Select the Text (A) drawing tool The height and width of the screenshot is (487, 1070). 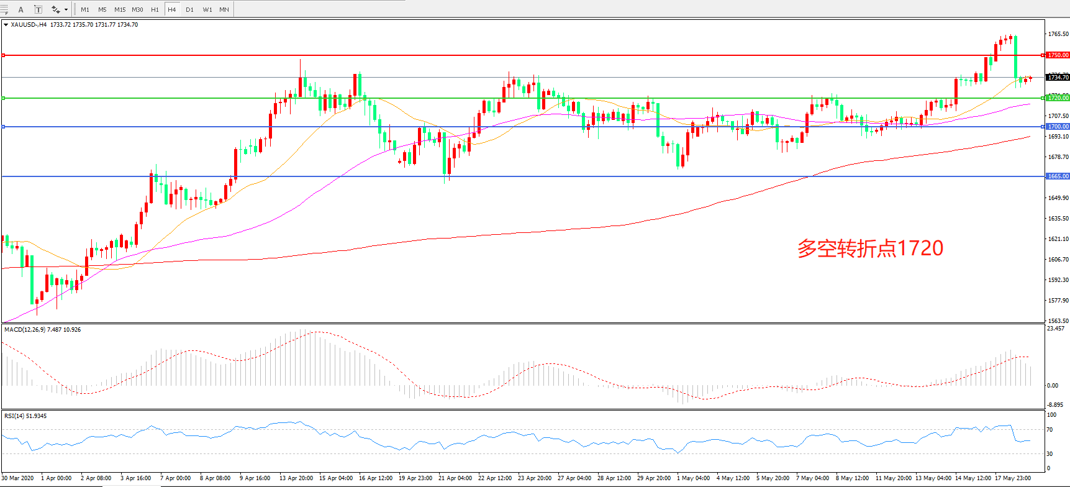(20, 9)
